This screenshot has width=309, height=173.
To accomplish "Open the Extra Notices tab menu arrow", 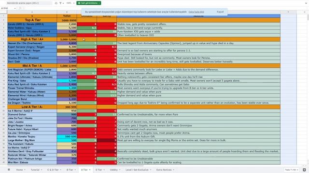I will click(174, 170).
